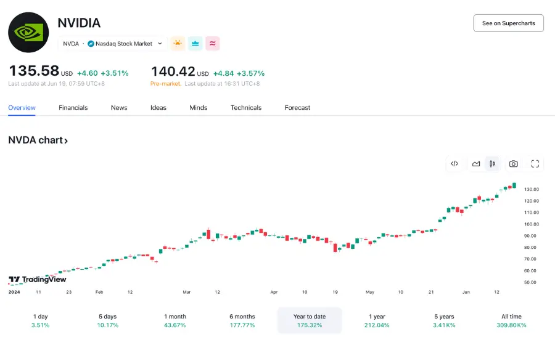Click the NVIDIA logo icon
The height and width of the screenshot is (345, 555).
[x=28, y=33]
